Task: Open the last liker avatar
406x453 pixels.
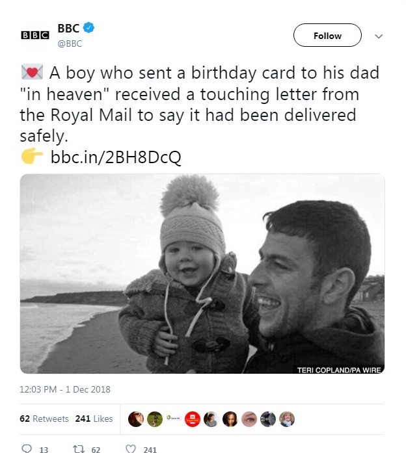Action: click(x=287, y=419)
